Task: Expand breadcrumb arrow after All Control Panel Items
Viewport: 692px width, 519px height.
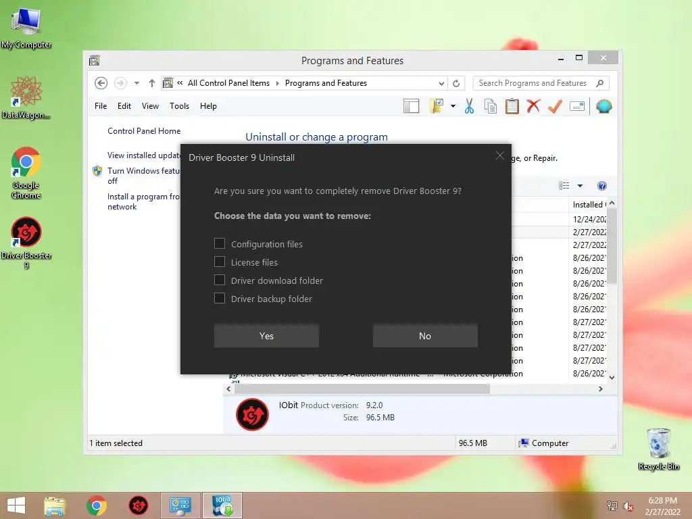Action: click(278, 83)
